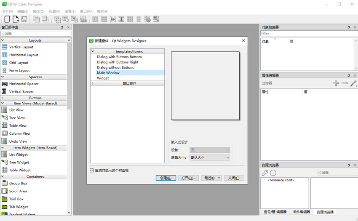
Task: Click the Tree View widget icon
Action: tap(5, 118)
